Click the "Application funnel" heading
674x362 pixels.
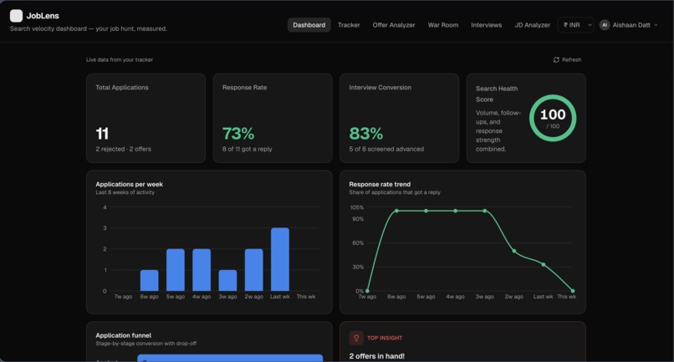point(124,335)
